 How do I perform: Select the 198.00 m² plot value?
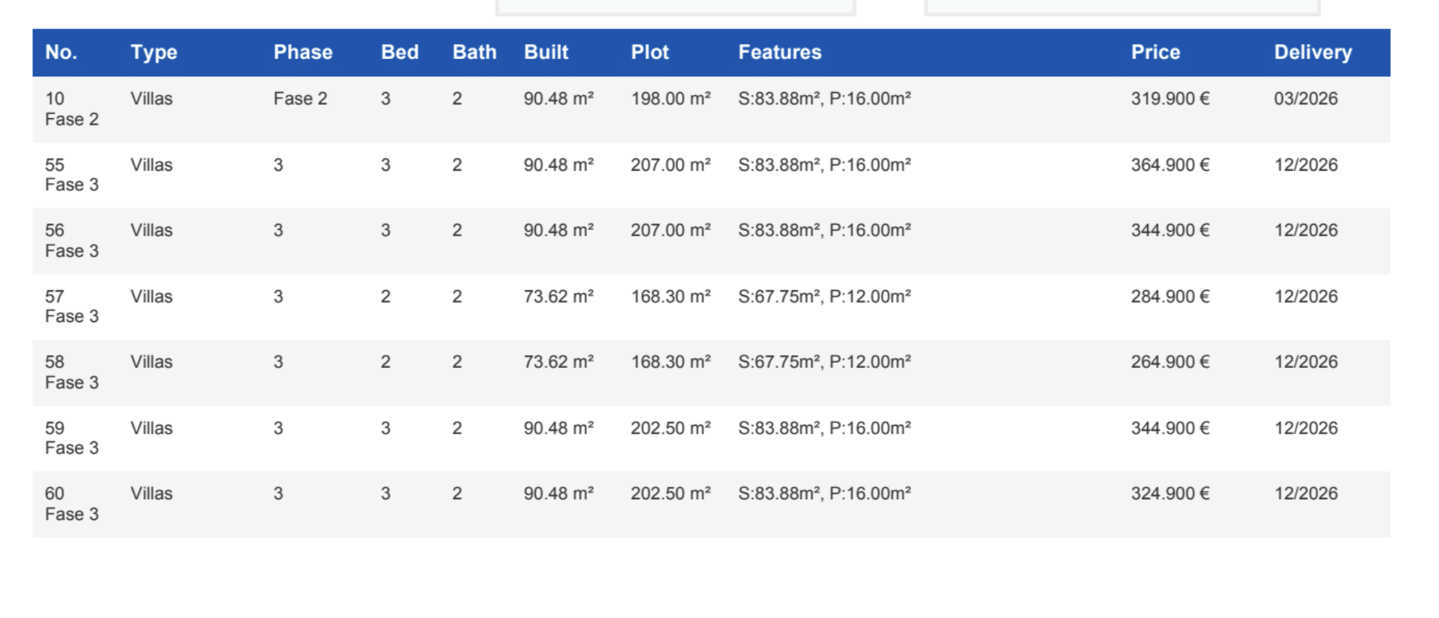click(x=671, y=99)
